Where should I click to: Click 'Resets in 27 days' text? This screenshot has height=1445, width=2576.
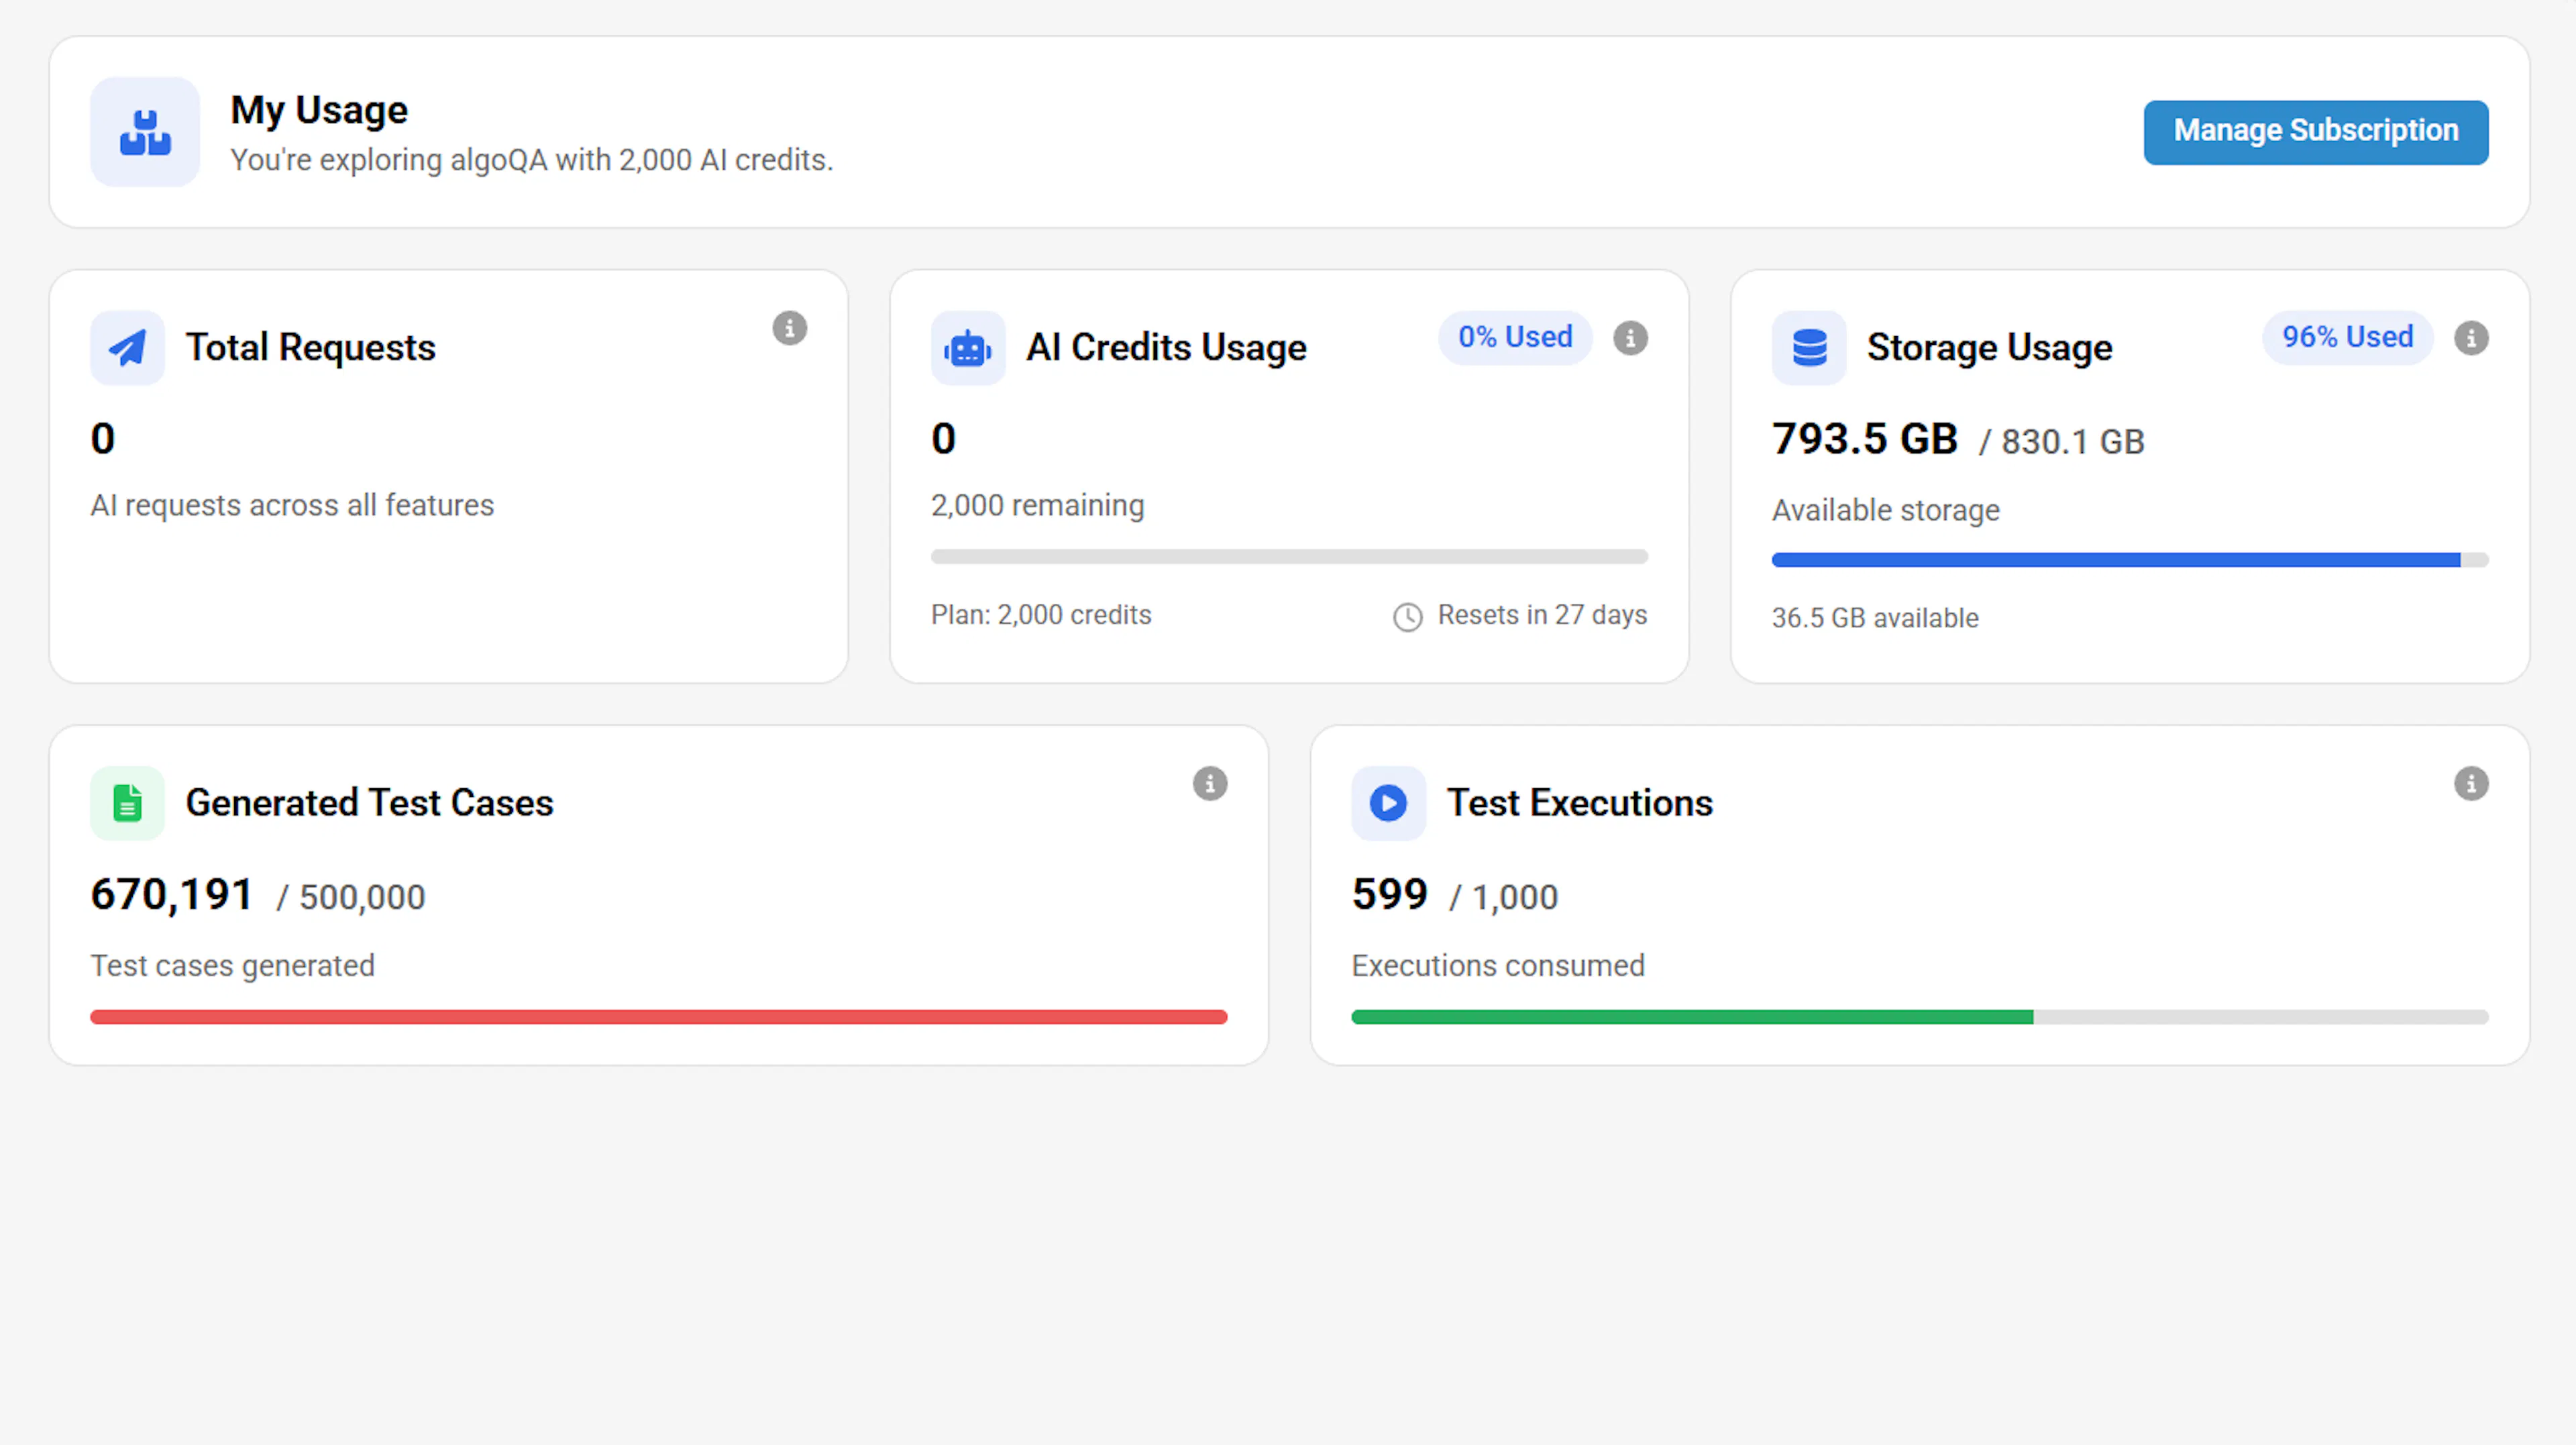click(x=1542, y=615)
